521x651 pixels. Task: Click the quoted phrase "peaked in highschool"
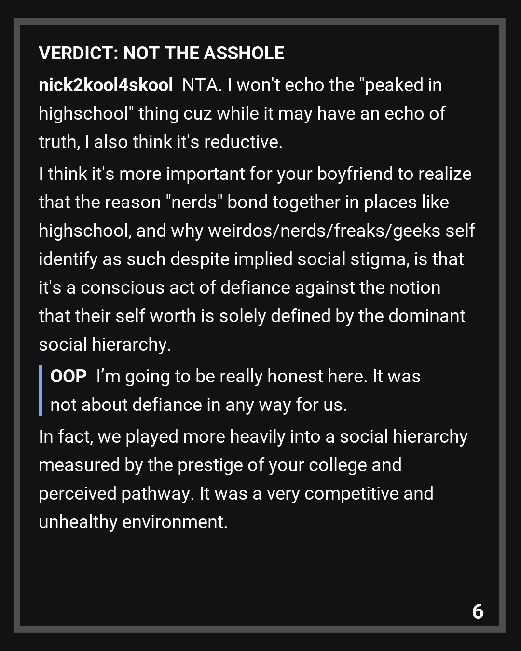pyautogui.click(x=400, y=85)
